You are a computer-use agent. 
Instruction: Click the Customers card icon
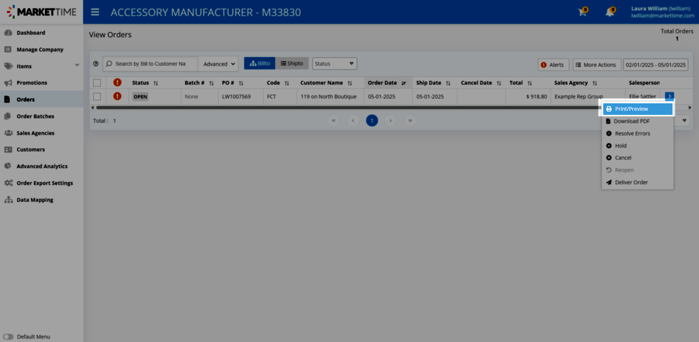coord(8,150)
